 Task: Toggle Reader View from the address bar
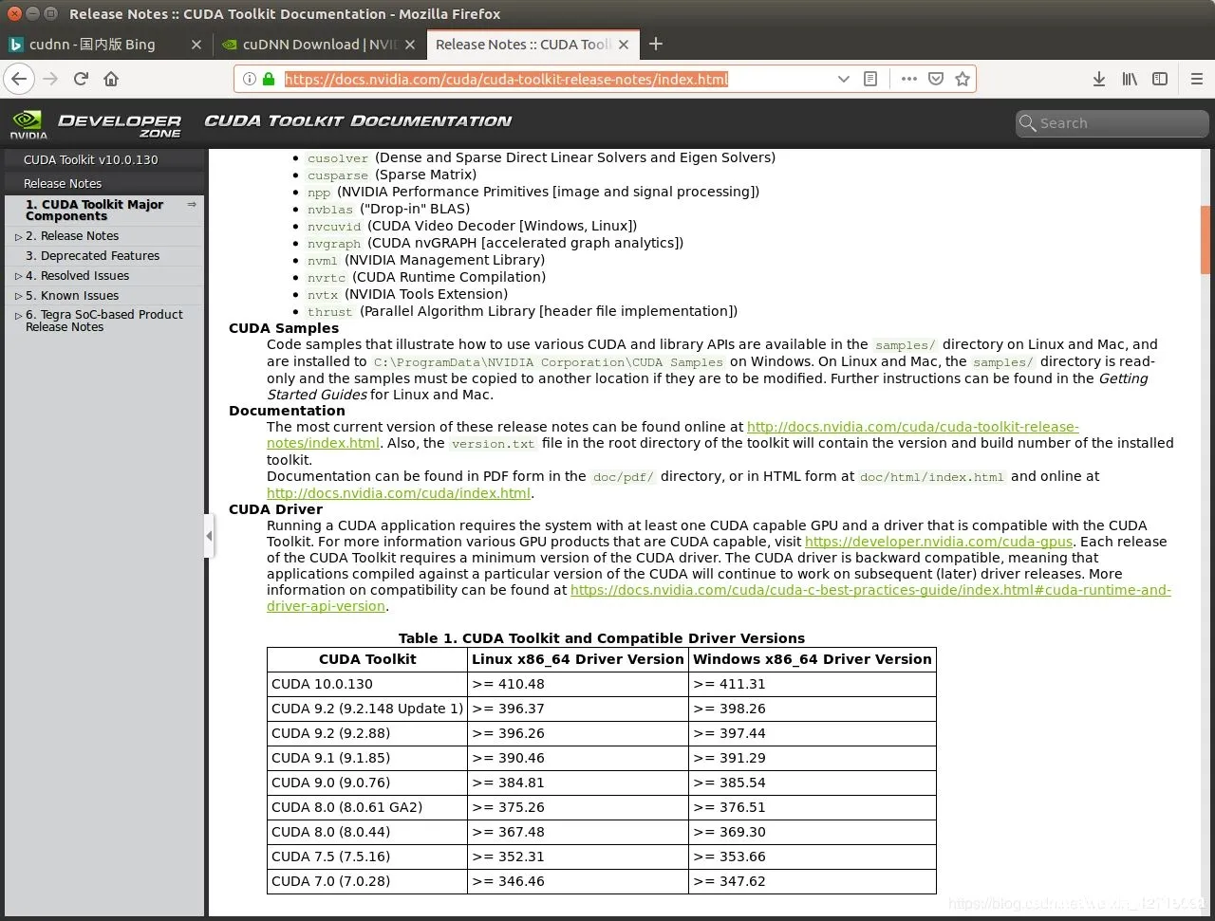(869, 79)
